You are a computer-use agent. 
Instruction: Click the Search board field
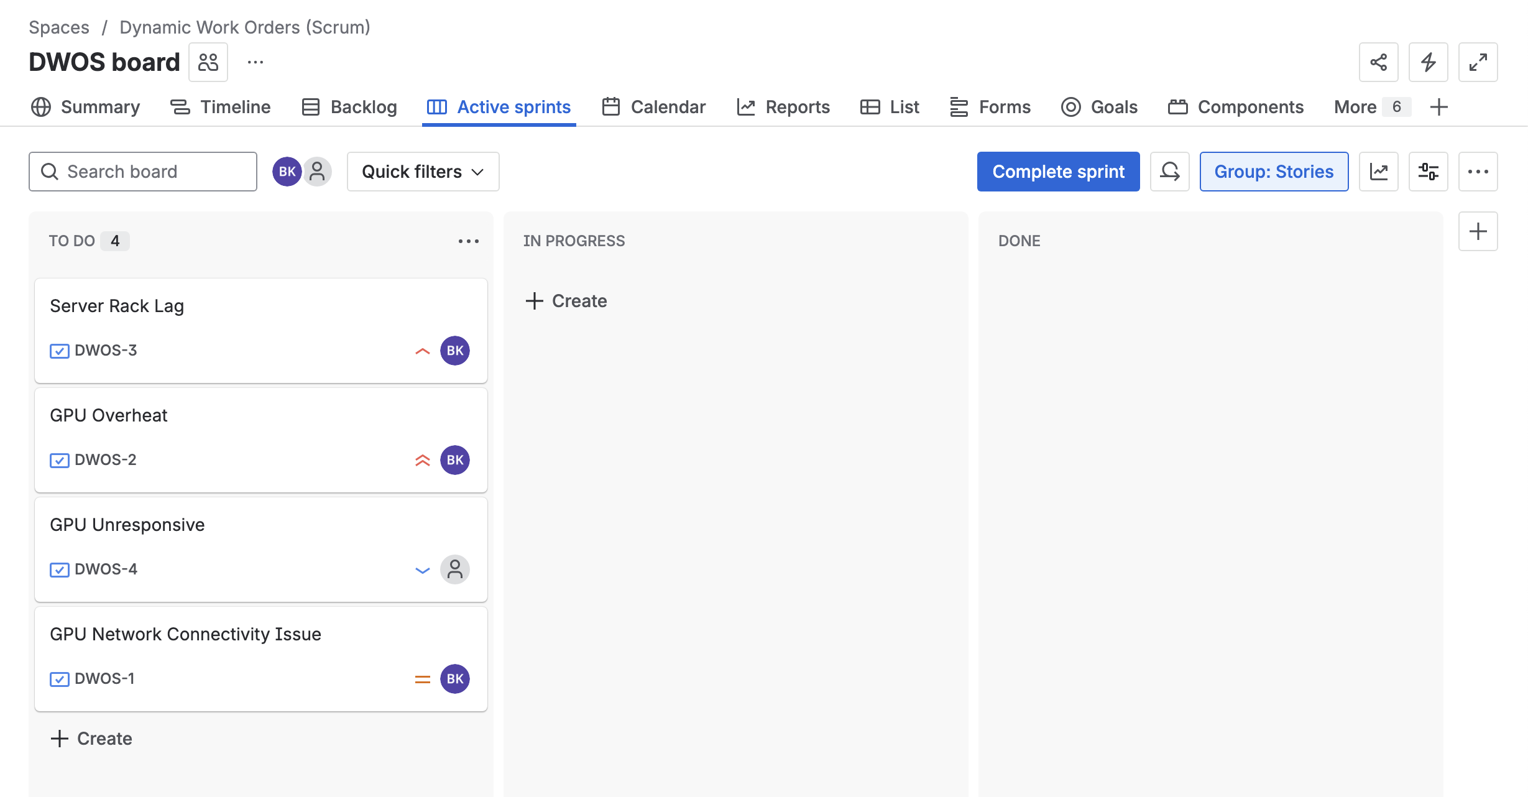[143, 172]
